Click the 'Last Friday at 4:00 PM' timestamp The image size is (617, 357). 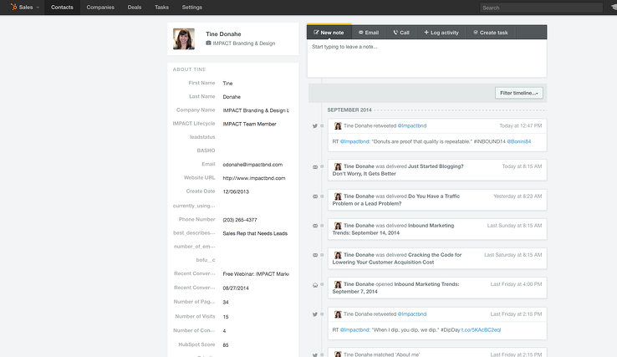click(x=516, y=284)
